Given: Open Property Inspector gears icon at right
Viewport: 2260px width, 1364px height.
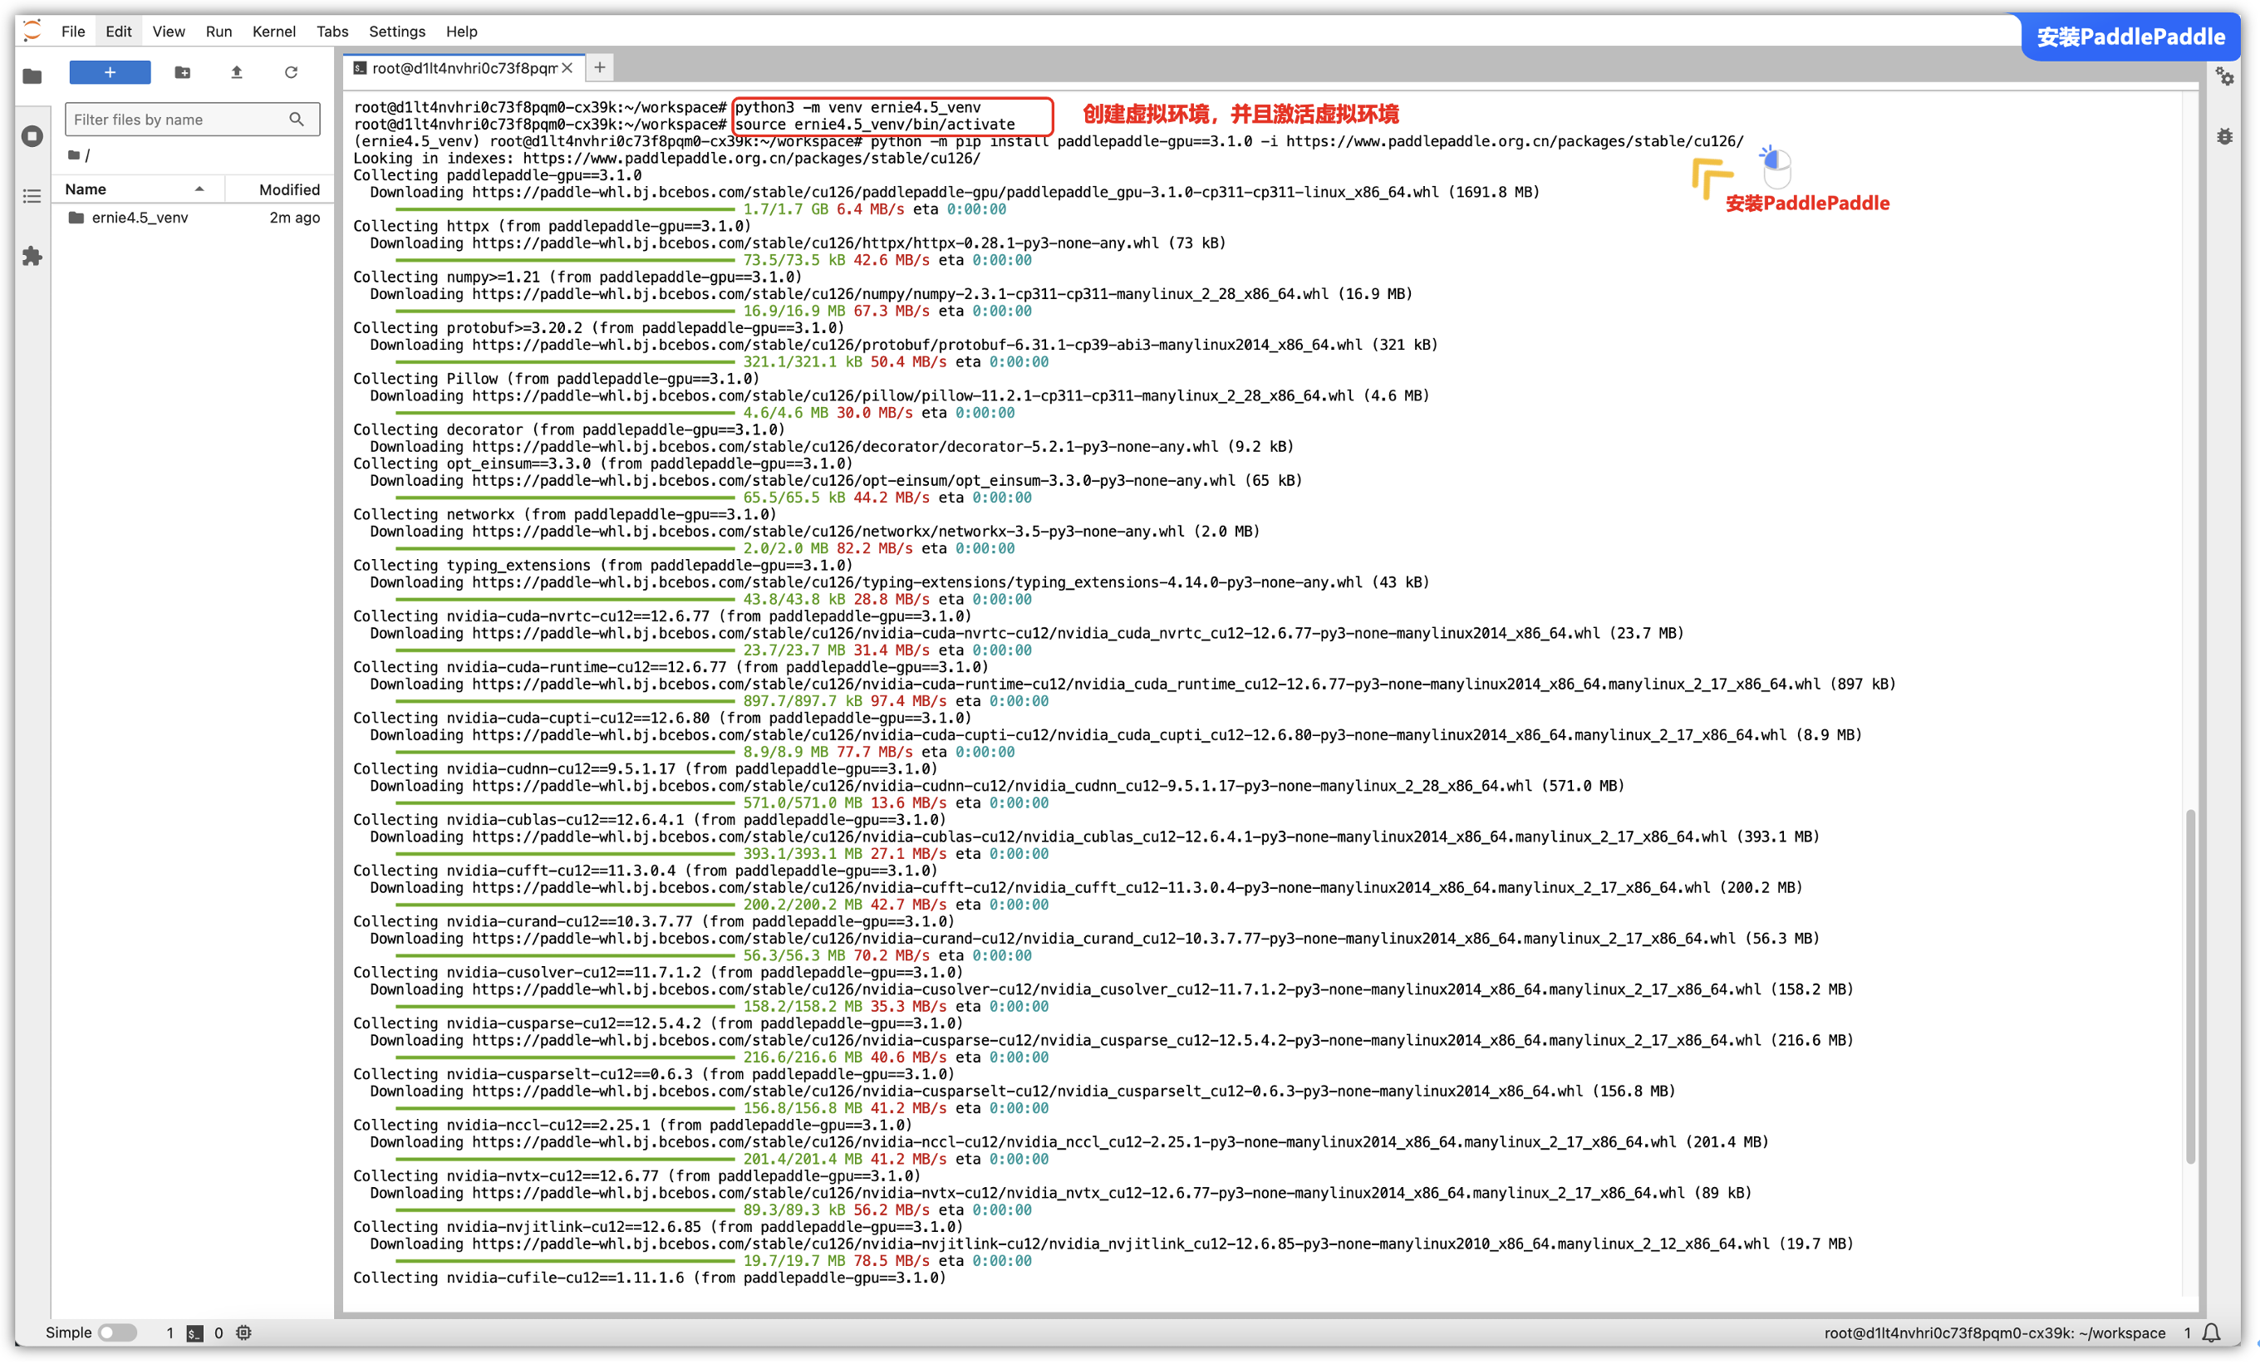Looking at the screenshot, I should tap(2224, 77).
